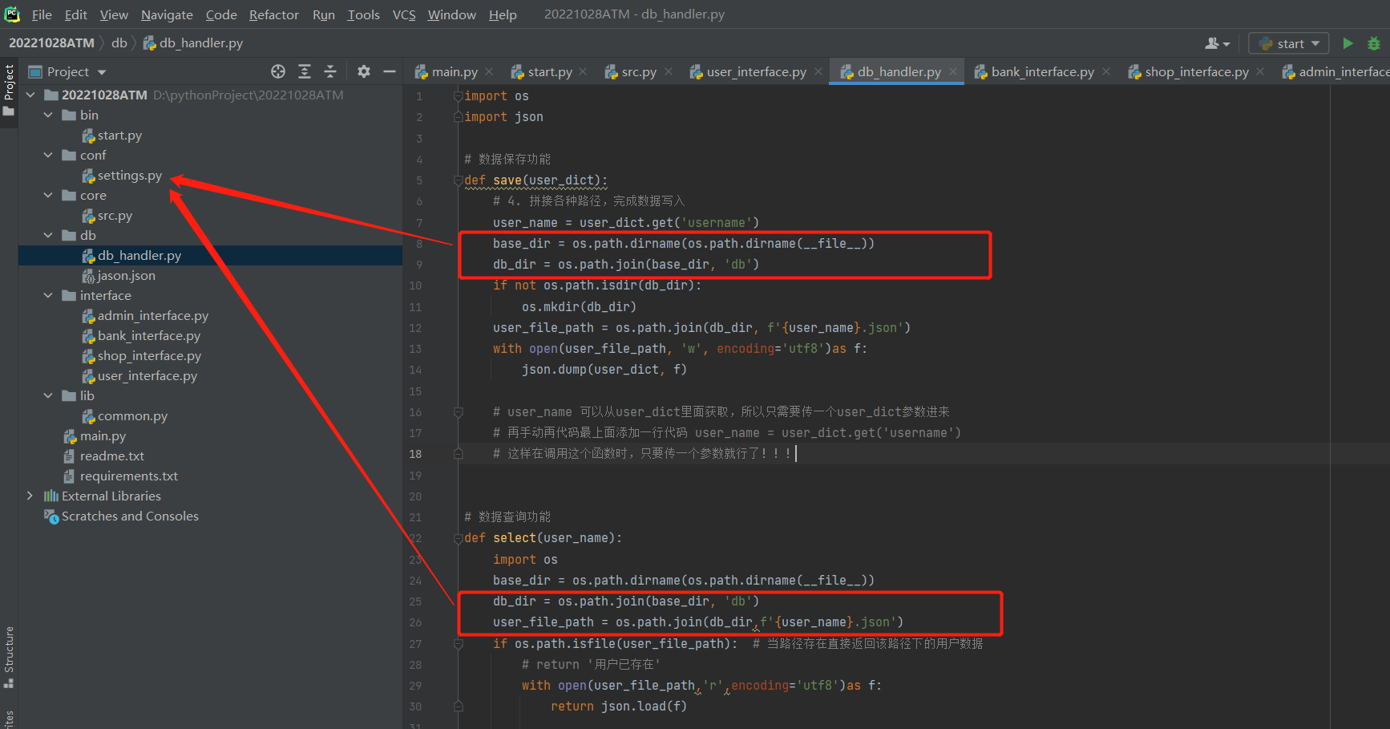Open the Edit menu
The width and height of the screenshot is (1390, 729).
[76, 14]
